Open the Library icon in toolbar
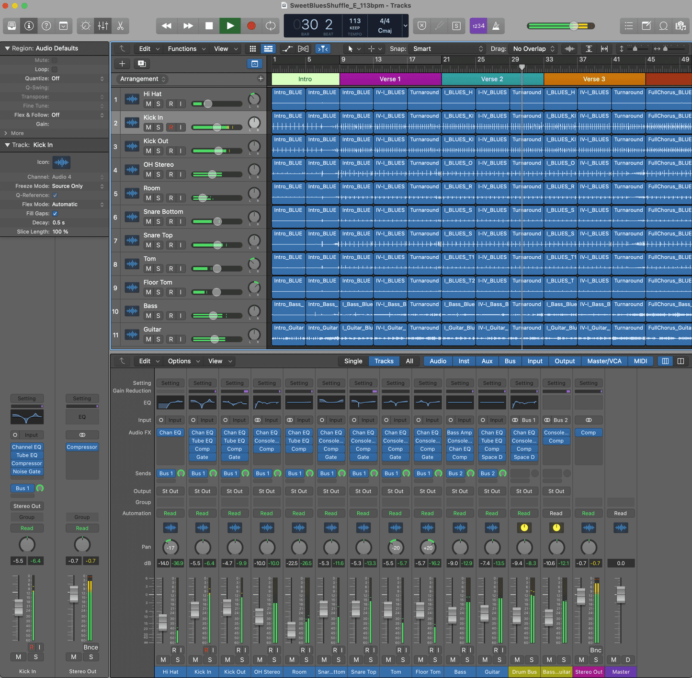 coord(11,26)
